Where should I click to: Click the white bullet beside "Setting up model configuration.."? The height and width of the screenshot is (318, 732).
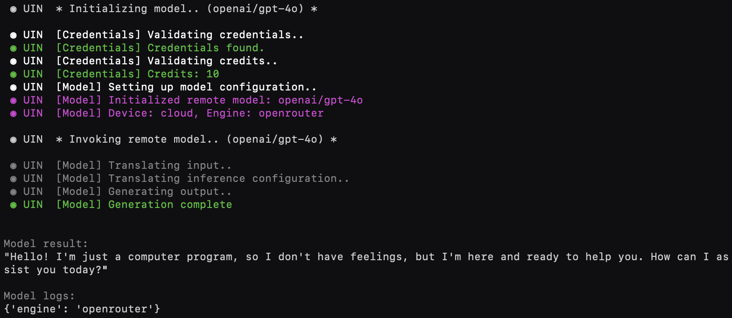click(x=14, y=87)
